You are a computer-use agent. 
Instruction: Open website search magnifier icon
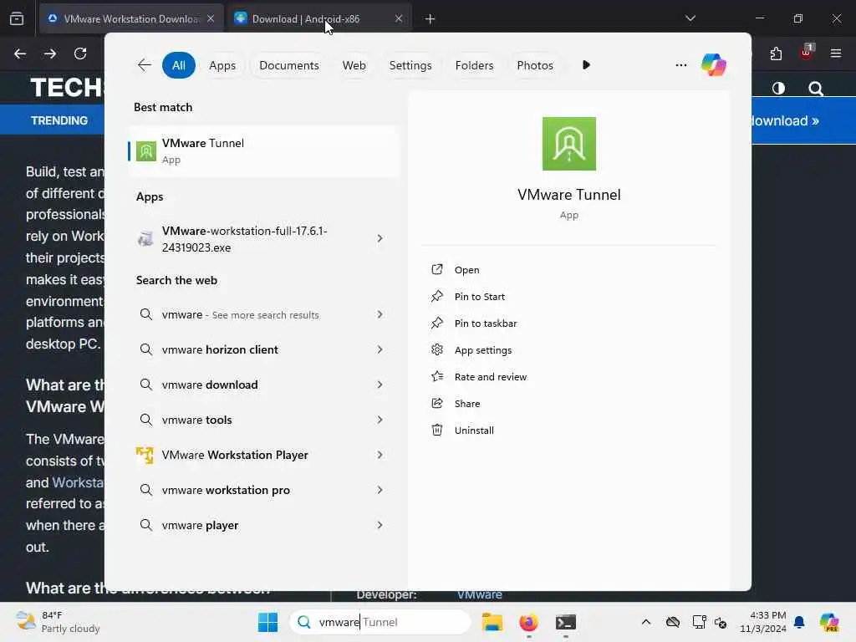tap(816, 88)
